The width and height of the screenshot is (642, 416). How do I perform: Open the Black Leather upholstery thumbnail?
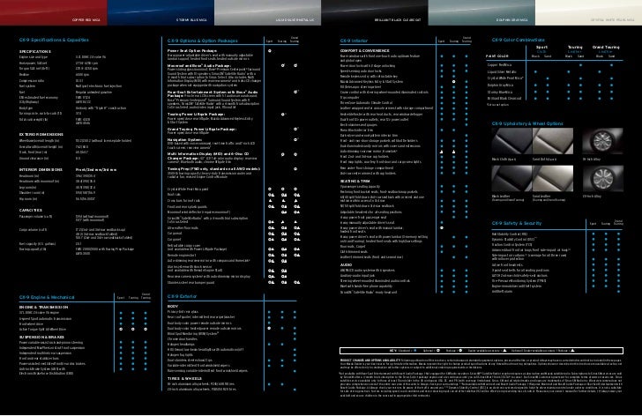pos(511,178)
